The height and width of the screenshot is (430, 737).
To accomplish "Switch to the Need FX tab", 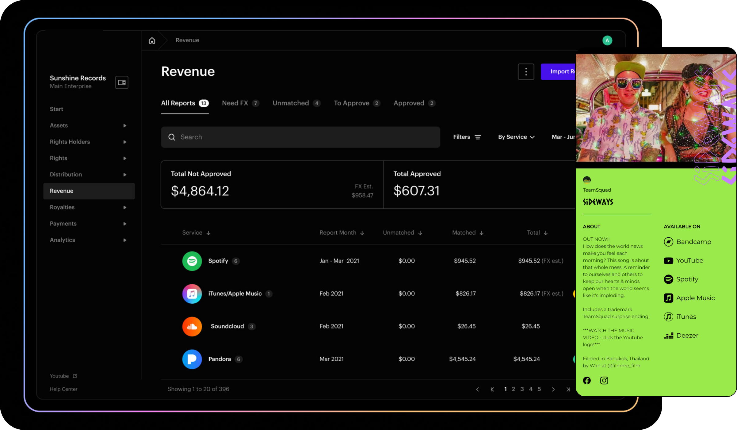I will [241, 103].
